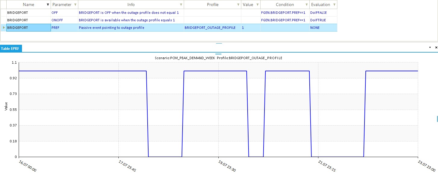Switch to the Table EPRF tab
This screenshot has height=176, width=438.
pos(11,48)
